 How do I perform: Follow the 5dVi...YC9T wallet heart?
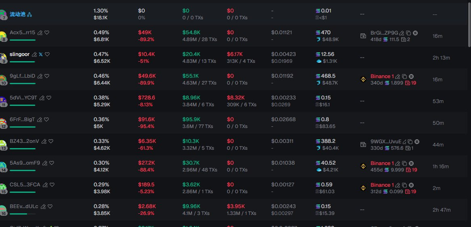49,98
